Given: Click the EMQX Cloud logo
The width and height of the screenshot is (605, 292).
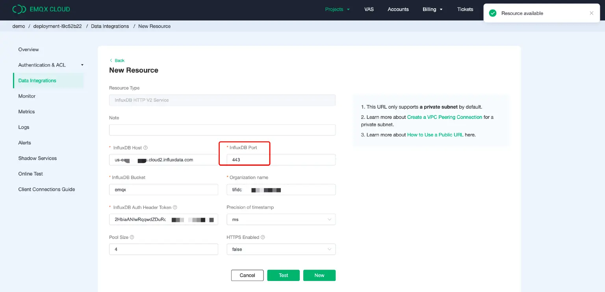Looking at the screenshot, I should 41,9.
